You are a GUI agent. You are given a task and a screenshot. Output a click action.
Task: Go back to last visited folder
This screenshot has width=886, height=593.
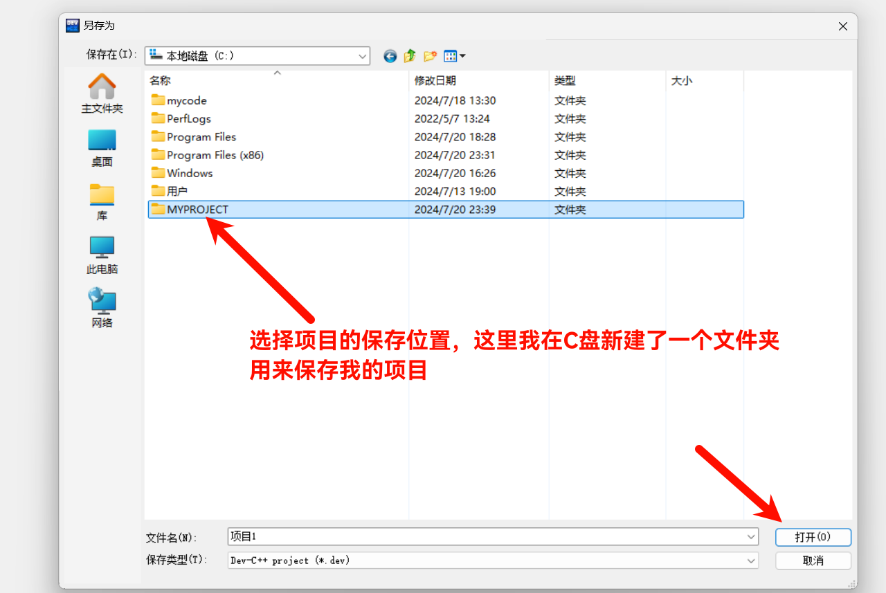click(x=390, y=56)
